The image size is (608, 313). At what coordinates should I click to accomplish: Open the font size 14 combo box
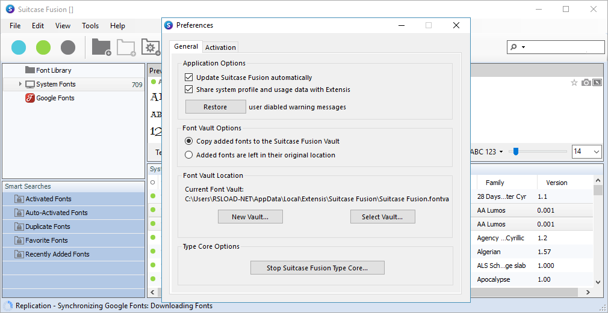point(587,151)
